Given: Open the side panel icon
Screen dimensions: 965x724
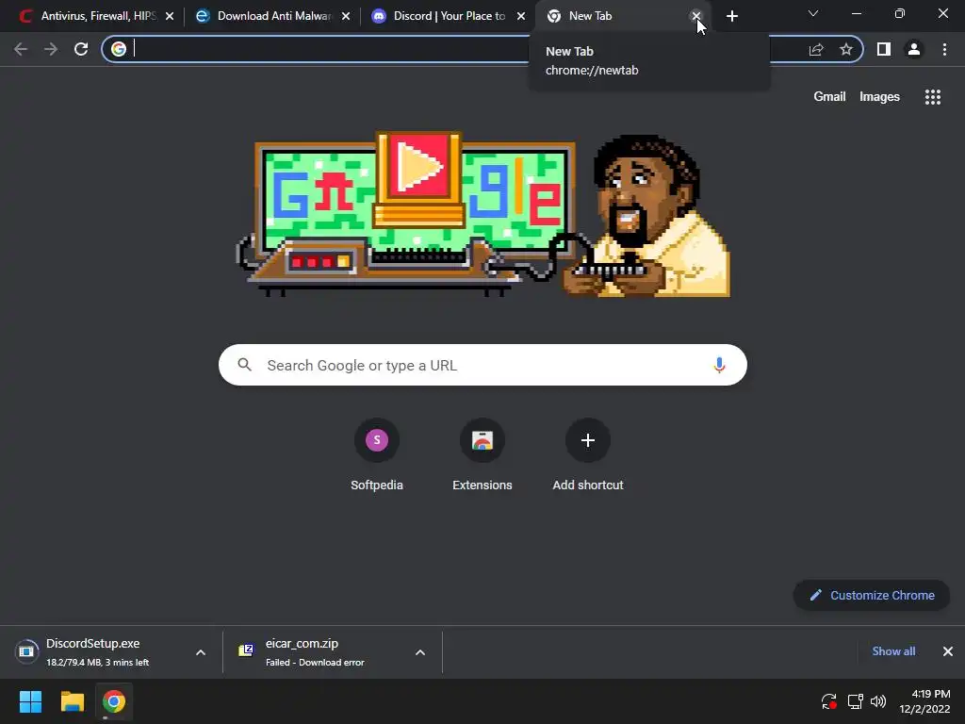Looking at the screenshot, I should point(884,49).
